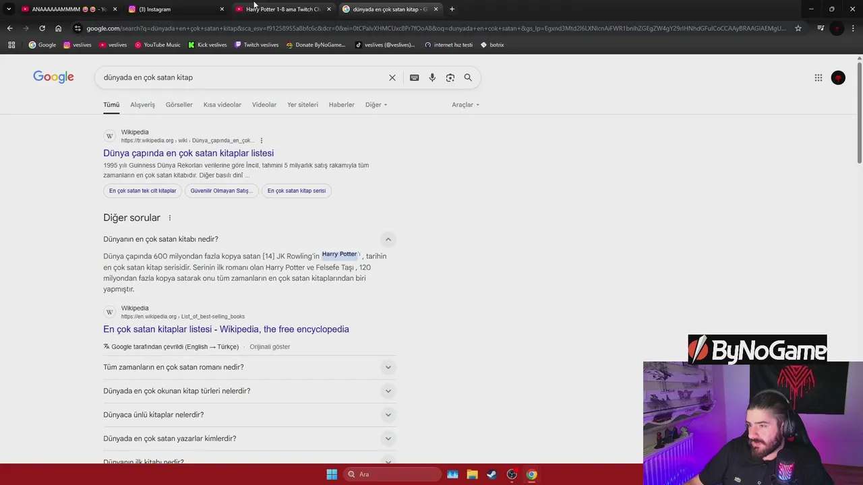Image resolution: width=863 pixels, height=485 pixels.
Task: Select the Haberler search tab
Action: (342, 104)
